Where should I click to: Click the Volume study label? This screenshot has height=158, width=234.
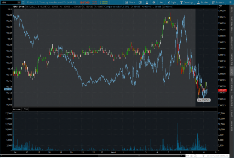pyautogui.click(x=16, y=109)
